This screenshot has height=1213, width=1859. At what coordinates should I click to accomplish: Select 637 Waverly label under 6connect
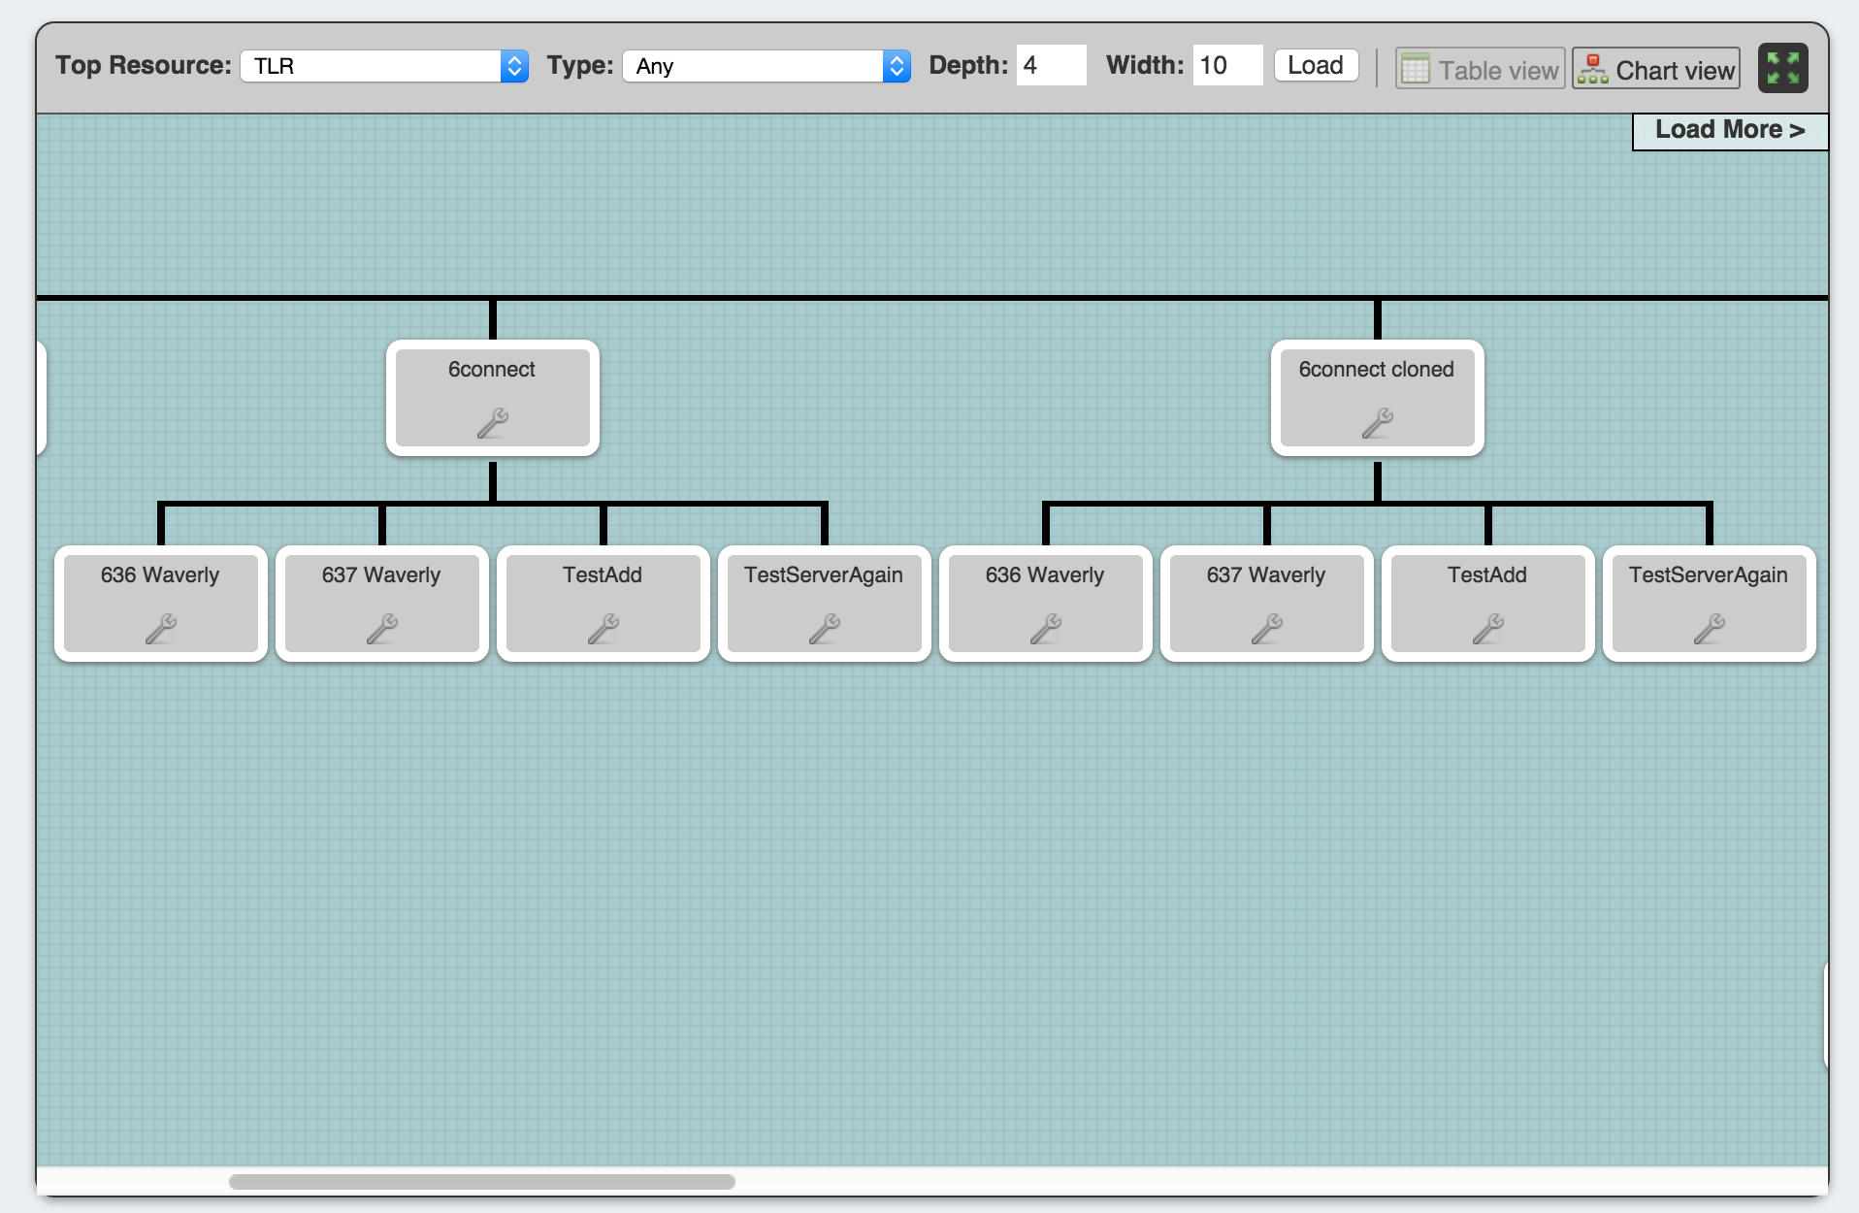pyautogui.click(x=381, y=575)
